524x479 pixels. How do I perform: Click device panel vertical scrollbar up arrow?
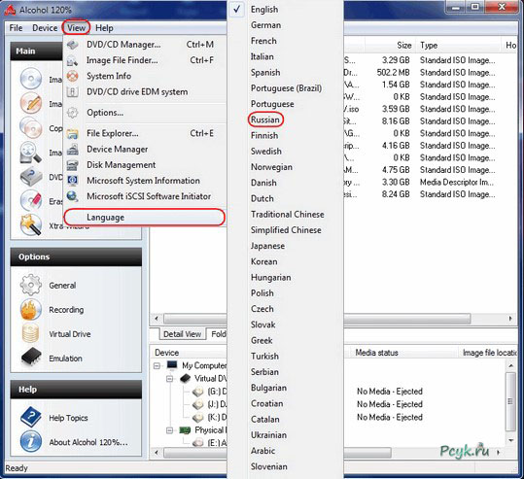pyautogui.click(x=511, y=366)
